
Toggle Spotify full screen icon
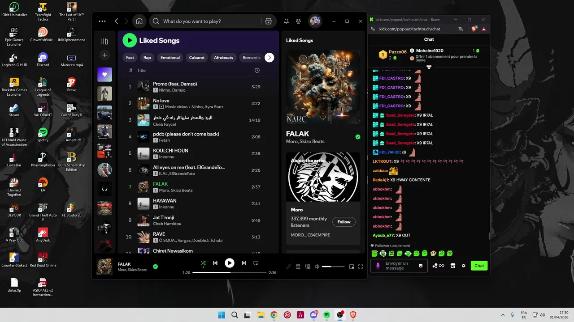(361, 267)
